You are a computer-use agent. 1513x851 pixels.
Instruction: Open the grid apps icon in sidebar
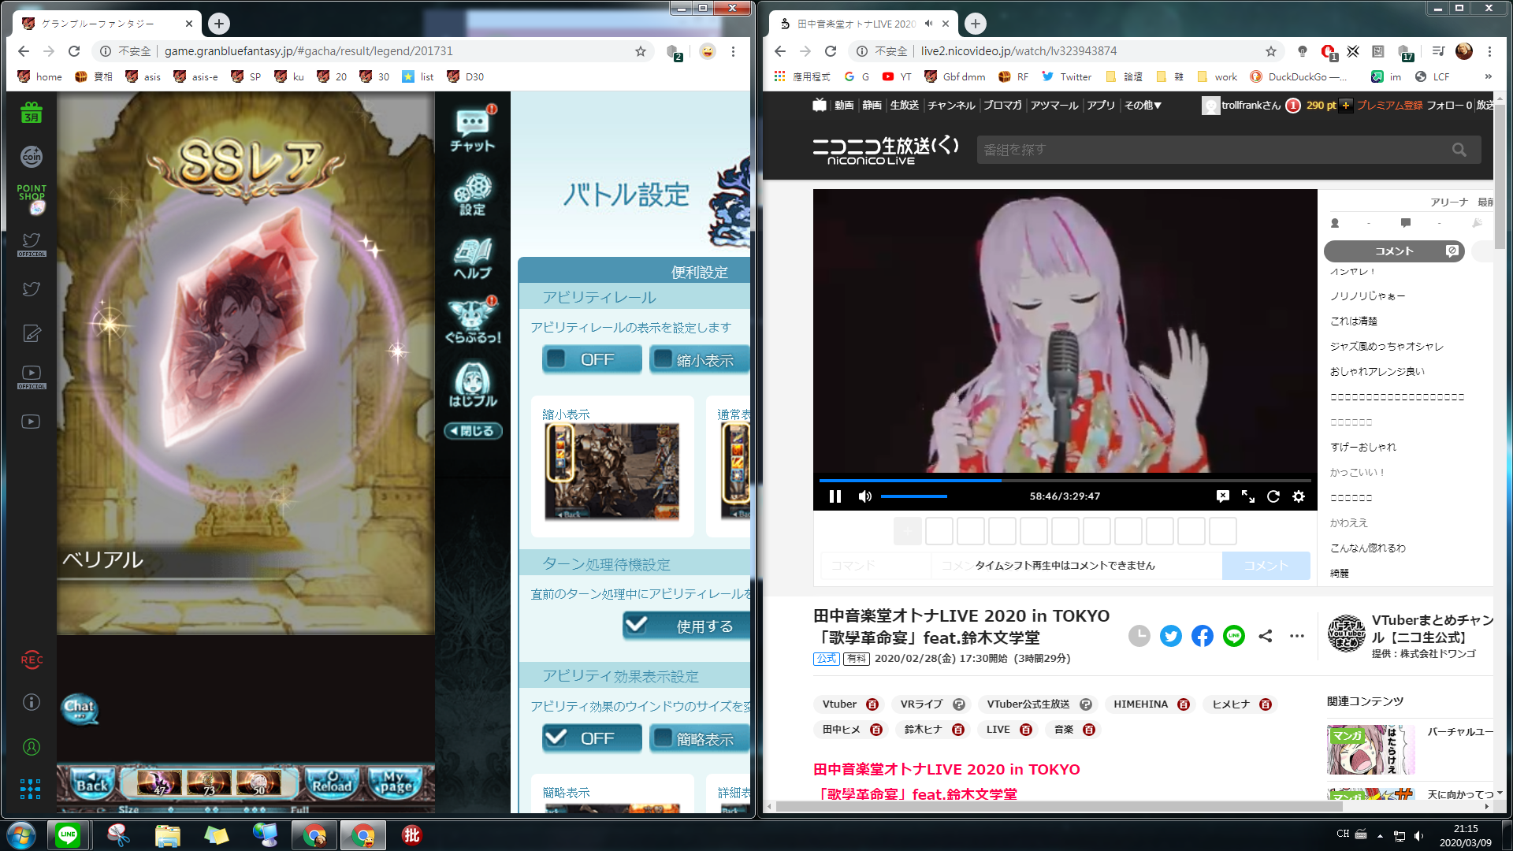tap(31, 789)
